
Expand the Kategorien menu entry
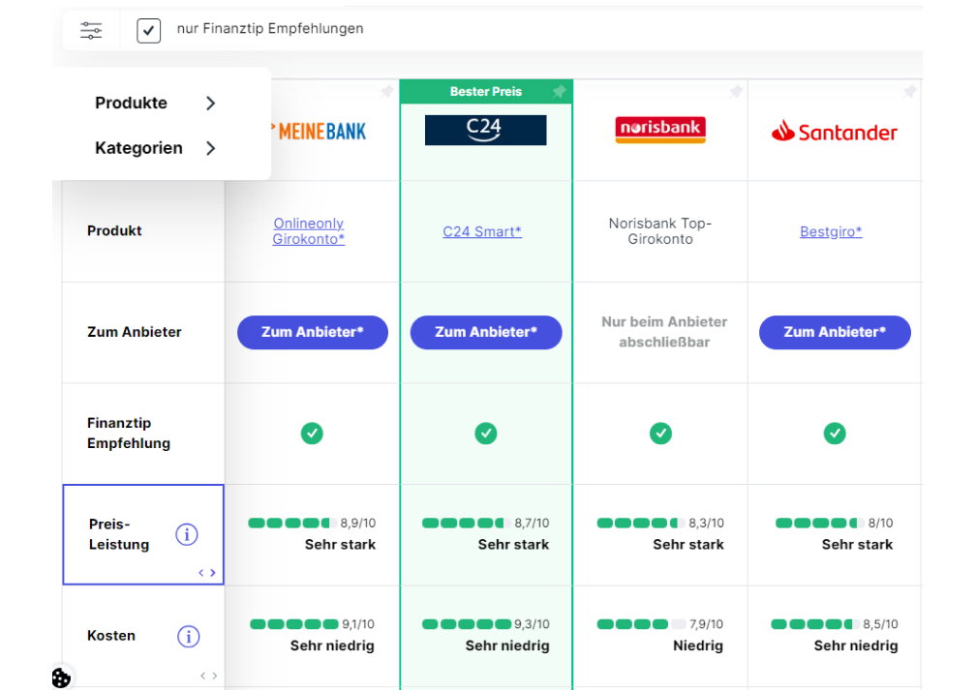156,148
